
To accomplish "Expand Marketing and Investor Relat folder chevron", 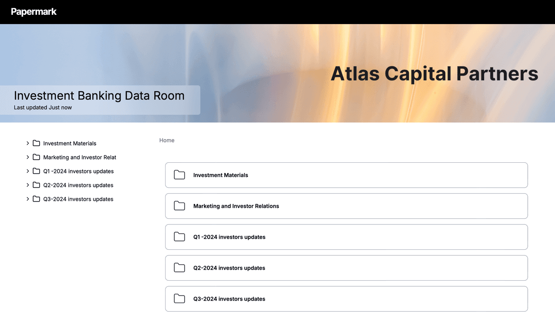I will (28, 157).
